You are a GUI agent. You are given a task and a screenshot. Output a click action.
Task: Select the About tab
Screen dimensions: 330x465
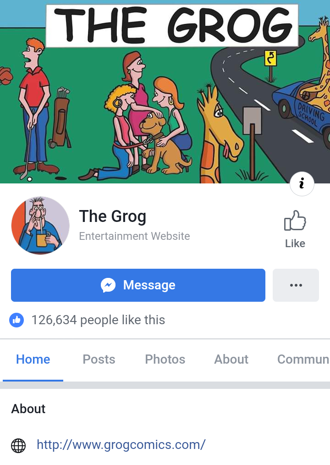[231, 360]
